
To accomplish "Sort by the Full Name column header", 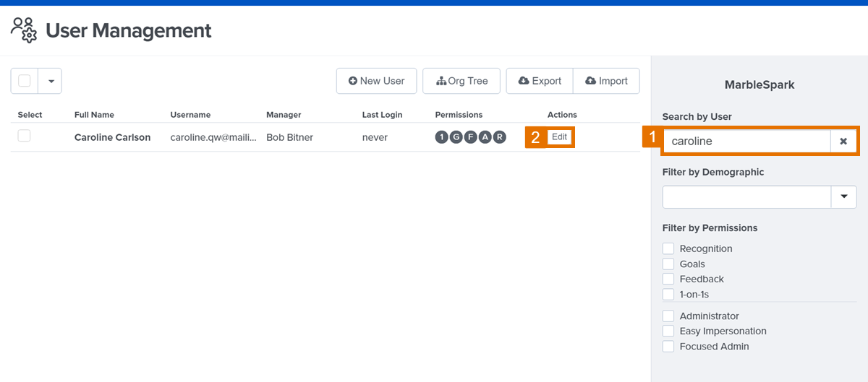I will 94,115.
